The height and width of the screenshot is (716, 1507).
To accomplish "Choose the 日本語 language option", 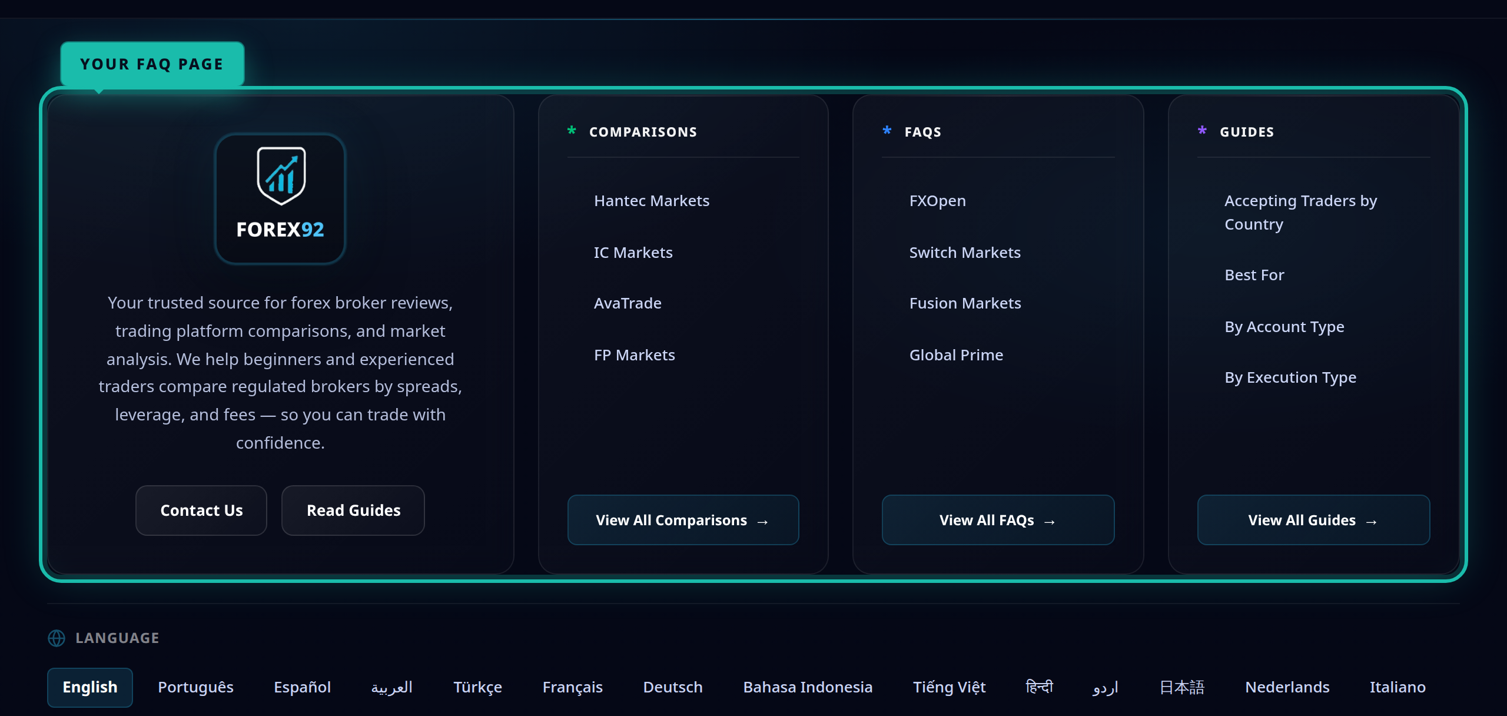I will tap(1181, 687).
